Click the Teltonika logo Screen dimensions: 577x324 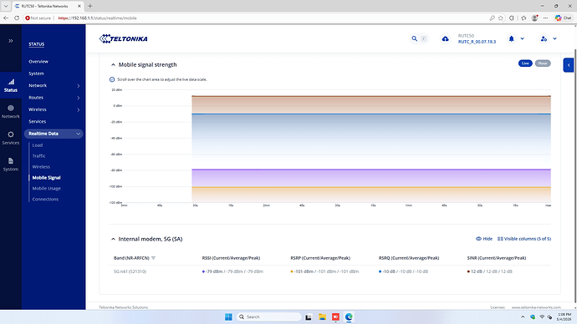(123, 38)
